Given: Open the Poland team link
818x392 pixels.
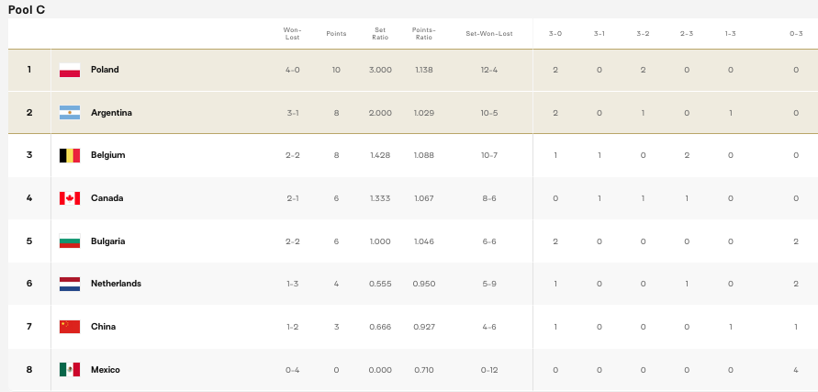Looking at the screenshot, I should 105,70.
